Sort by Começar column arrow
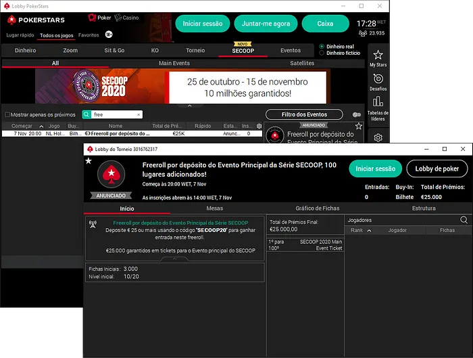The height and width of the screenshot is (358, 473). 41,127
